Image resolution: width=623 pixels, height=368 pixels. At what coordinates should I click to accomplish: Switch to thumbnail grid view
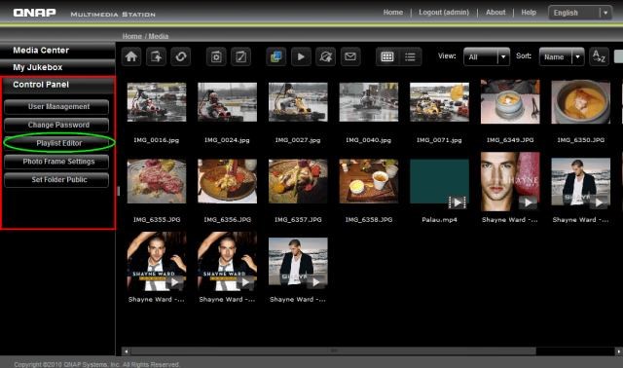click(387, 56)
